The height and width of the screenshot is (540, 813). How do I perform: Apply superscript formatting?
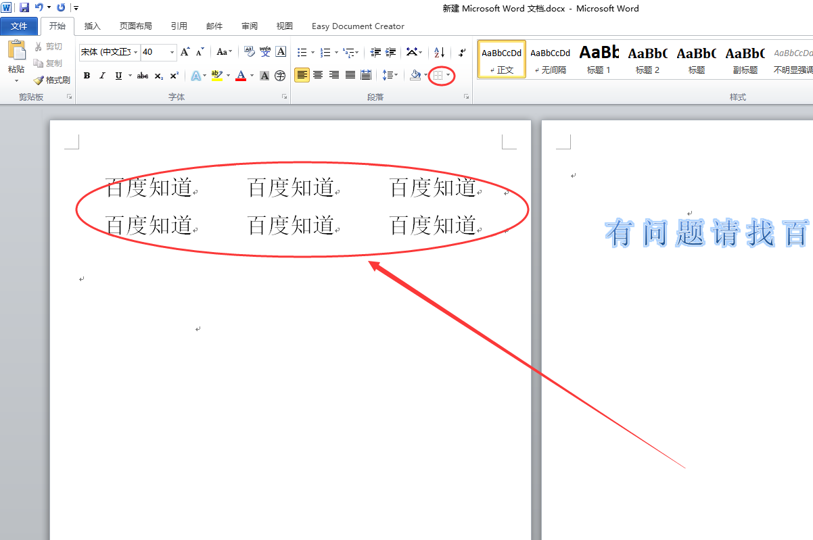[x=174, y=76]
